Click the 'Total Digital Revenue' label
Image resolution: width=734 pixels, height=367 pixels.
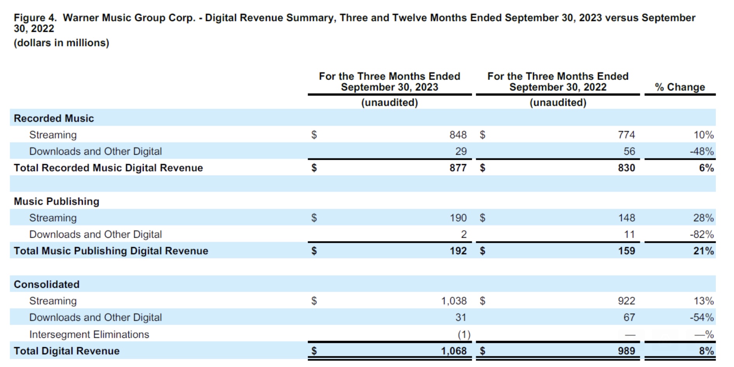[x=67, y=351]
